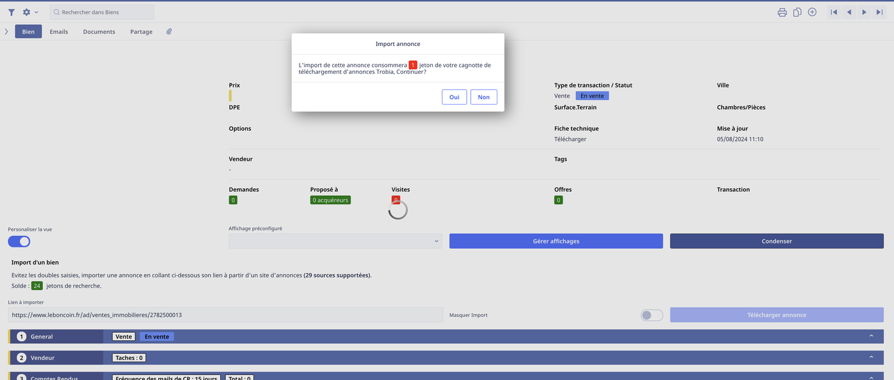Go to the next record arrow

(865, 12)
